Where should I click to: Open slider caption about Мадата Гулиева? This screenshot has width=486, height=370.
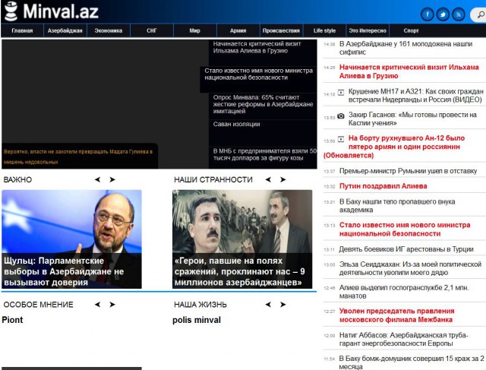click(80, 157)
